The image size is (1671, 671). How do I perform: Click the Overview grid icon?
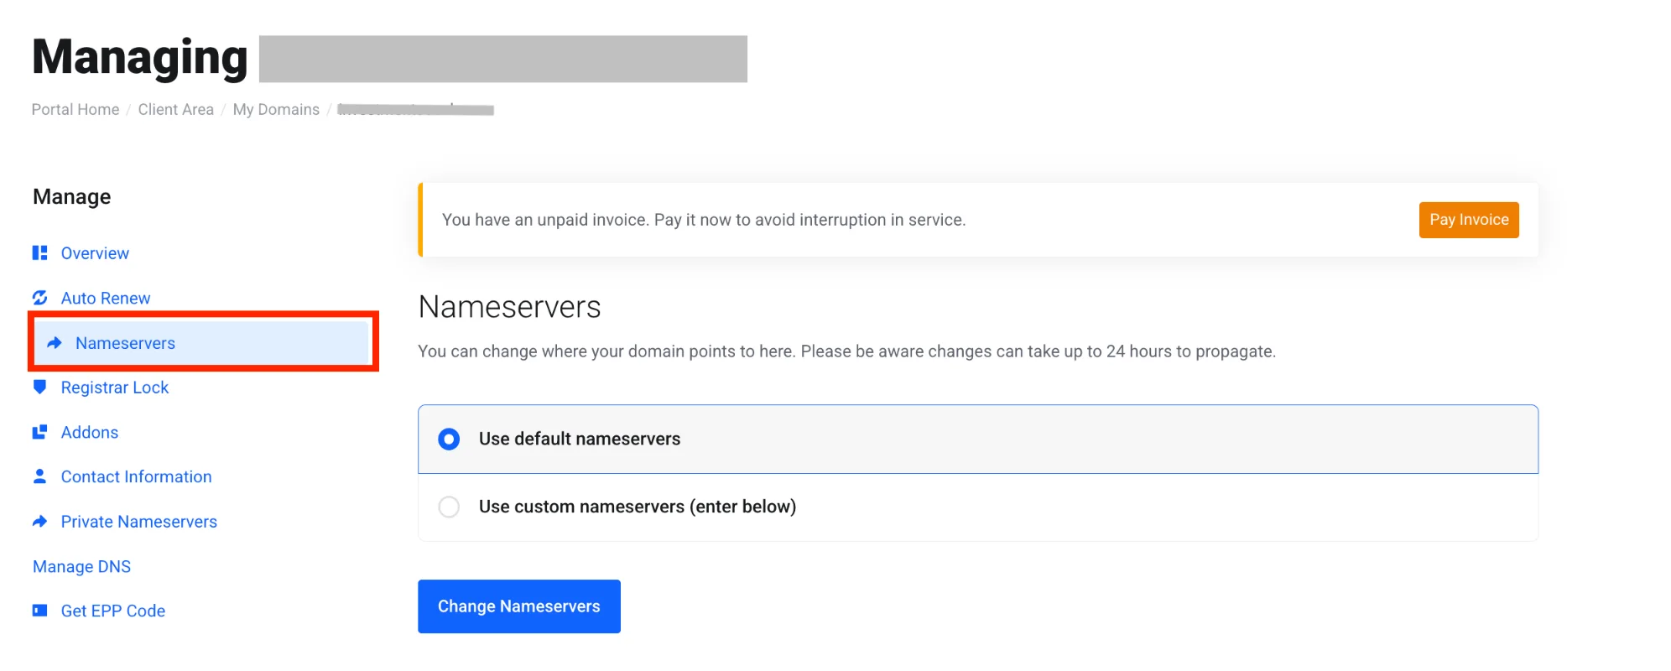tap(39, 252)
